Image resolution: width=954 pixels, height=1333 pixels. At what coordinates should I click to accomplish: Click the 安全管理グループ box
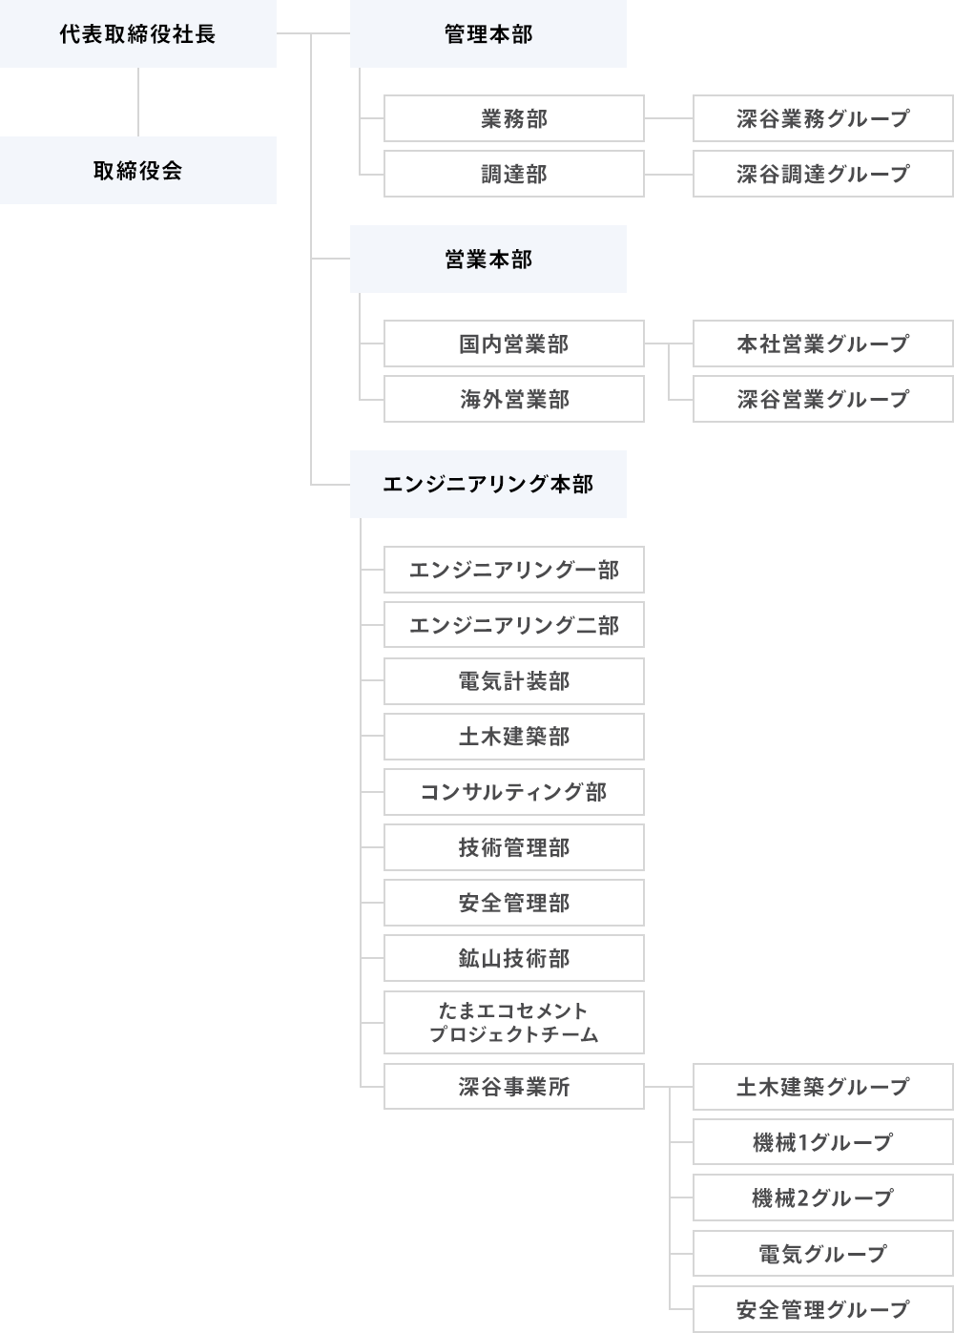coord(822,1309)
